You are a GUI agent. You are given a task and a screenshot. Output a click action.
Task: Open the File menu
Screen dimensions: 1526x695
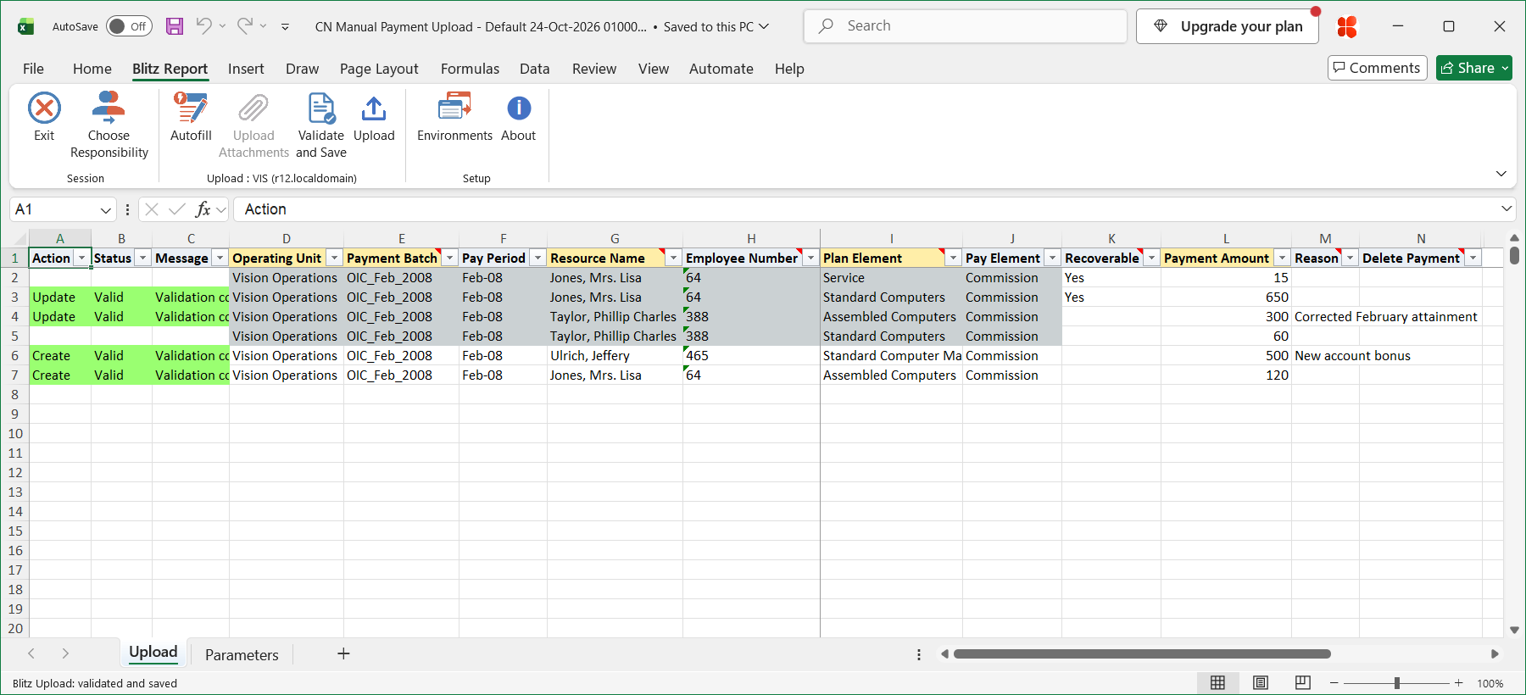click(33, 69)
